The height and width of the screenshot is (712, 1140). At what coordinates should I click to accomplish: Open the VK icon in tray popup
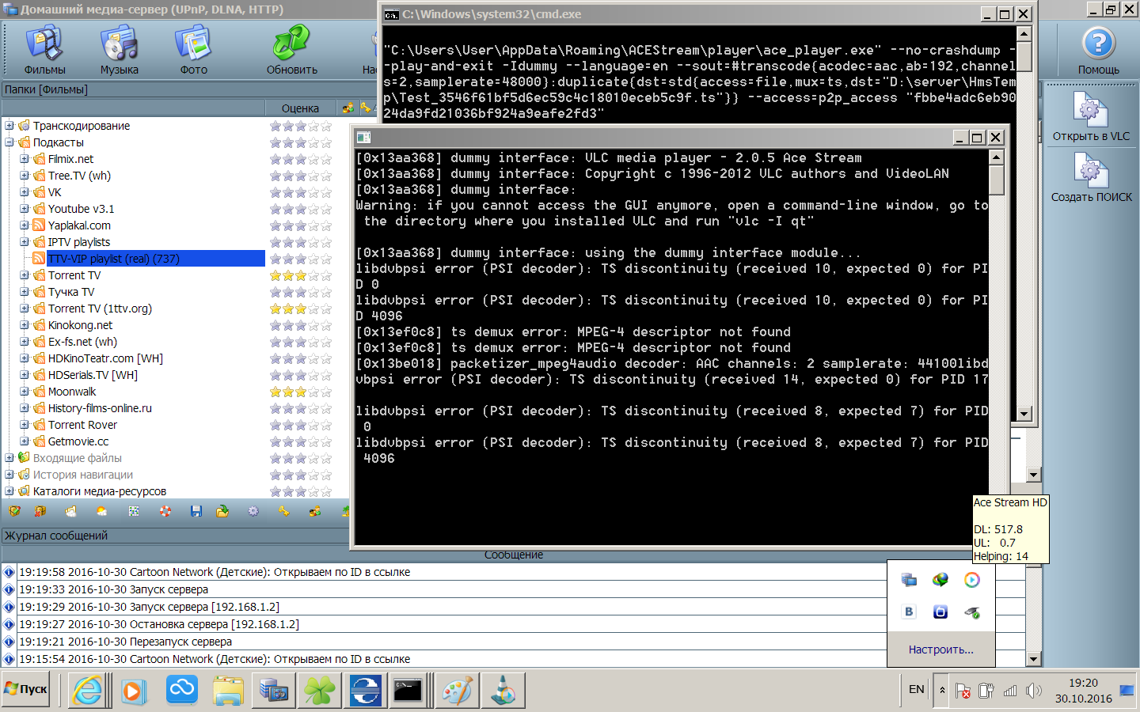click(x=909, y=612)
